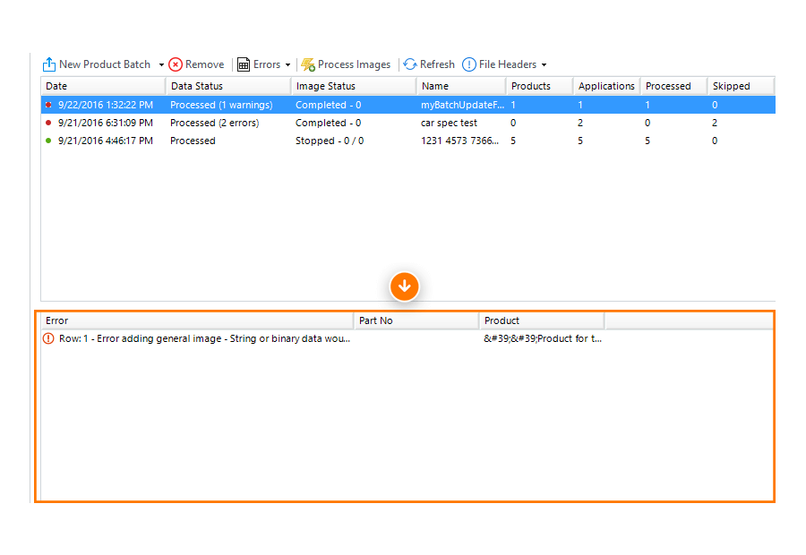Click the Errors grid icon
Image resolution: width=806 pixels, height=555 pixels.
pos(244,64)
